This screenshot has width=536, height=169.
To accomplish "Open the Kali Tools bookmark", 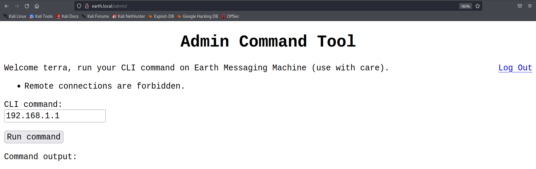I will coord(41,16).
